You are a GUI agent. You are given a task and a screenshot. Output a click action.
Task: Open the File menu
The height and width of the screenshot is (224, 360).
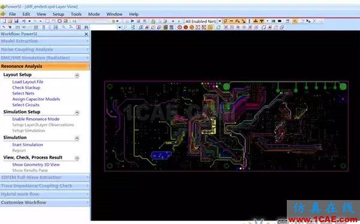[13, 14]
